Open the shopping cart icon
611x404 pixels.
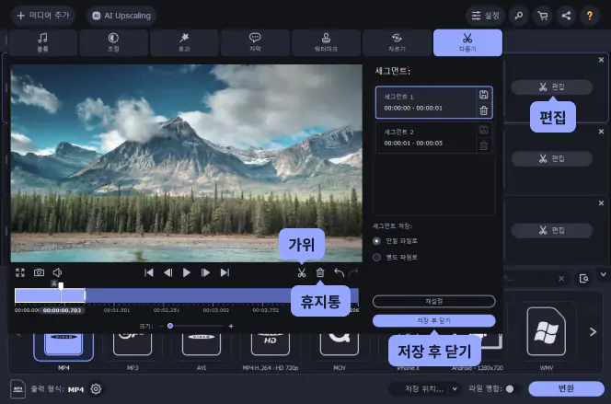coord(542,16)
